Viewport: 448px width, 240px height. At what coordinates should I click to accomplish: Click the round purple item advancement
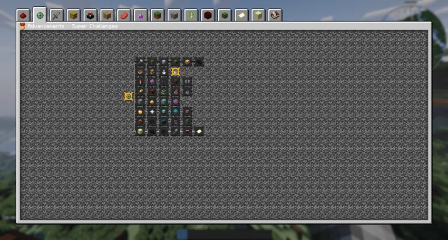pyautogui.click(x=176, y=102)
